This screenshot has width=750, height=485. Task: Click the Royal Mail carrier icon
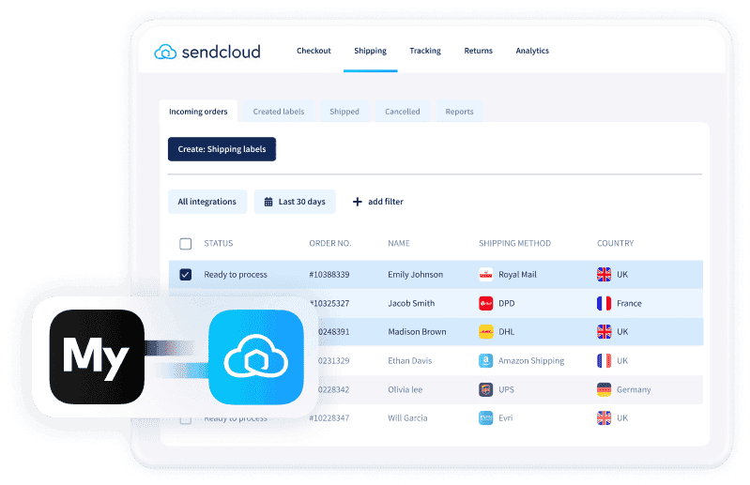(x=486, y=275)
